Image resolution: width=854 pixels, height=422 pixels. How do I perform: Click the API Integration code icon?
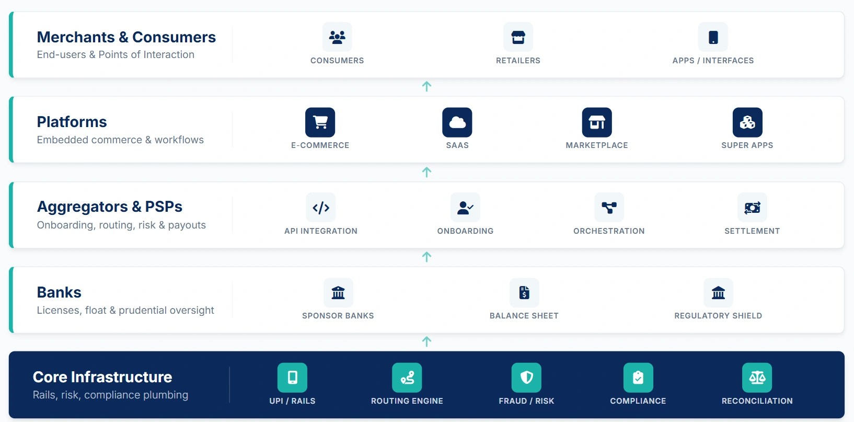click(321, 208)
